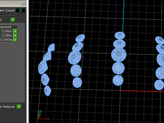Viewport: 164px width, 123px height.
Task: Click green arrow next to 0,050tw row
Action: click(15, 40)
